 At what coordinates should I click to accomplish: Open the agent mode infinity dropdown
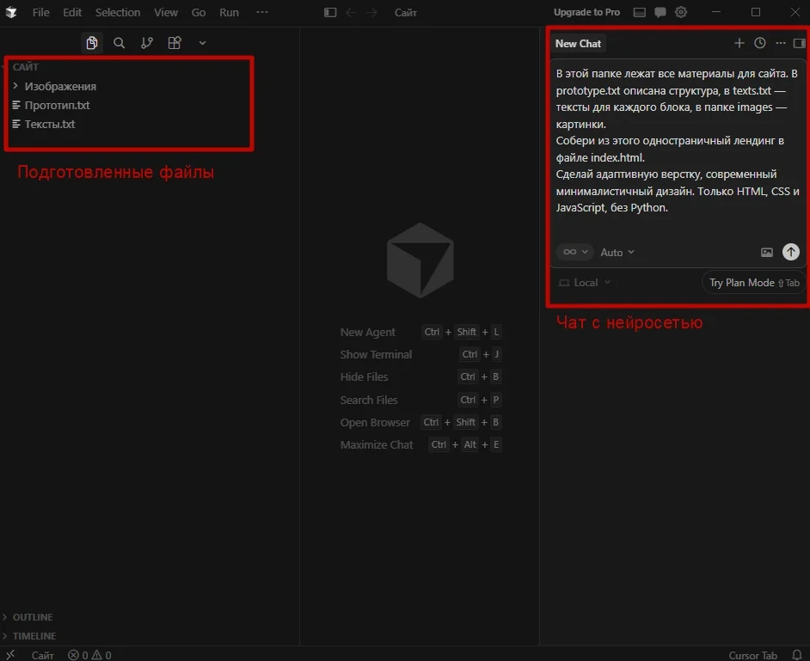pos(575,252)
